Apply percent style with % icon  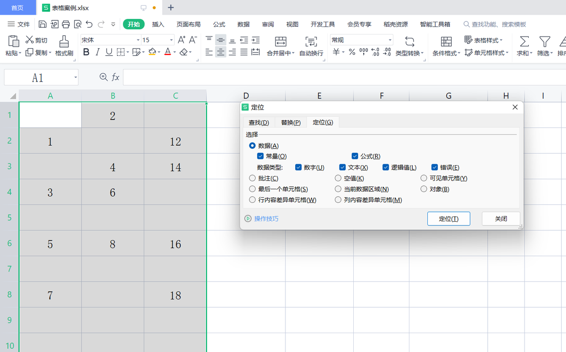pyautogui.click(x=352, y=52)
